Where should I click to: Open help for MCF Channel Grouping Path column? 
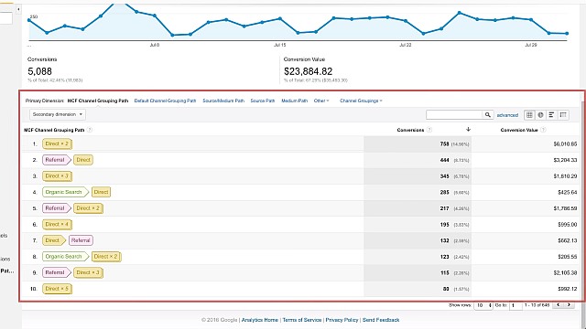(x=90, y=130)
